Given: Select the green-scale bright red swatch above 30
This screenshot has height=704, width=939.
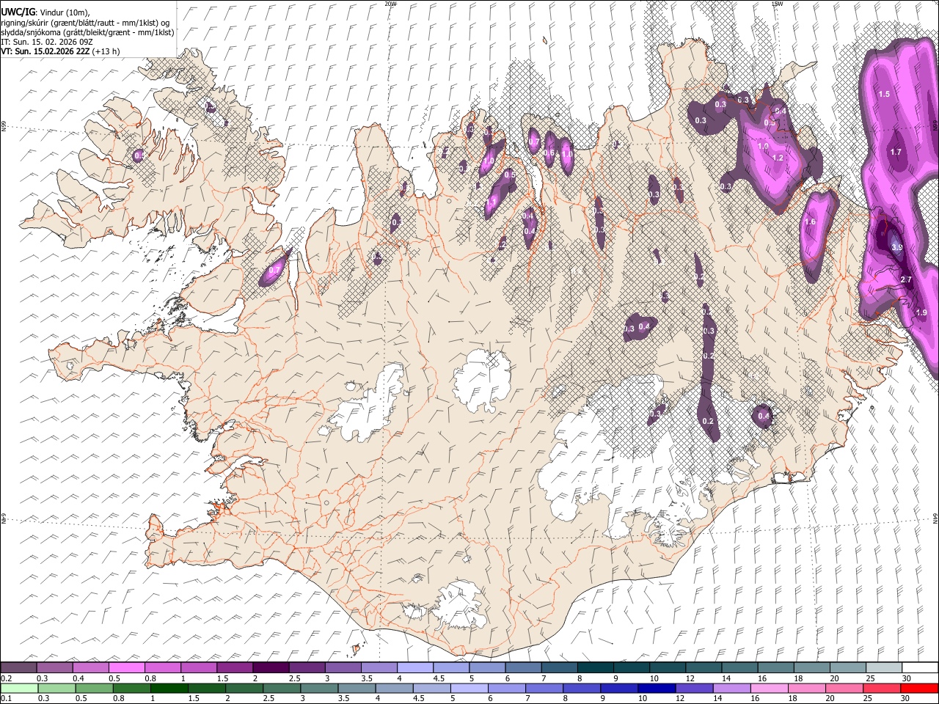Looking at the screenshot, I should pyautogui.click(x=919, y=689).
